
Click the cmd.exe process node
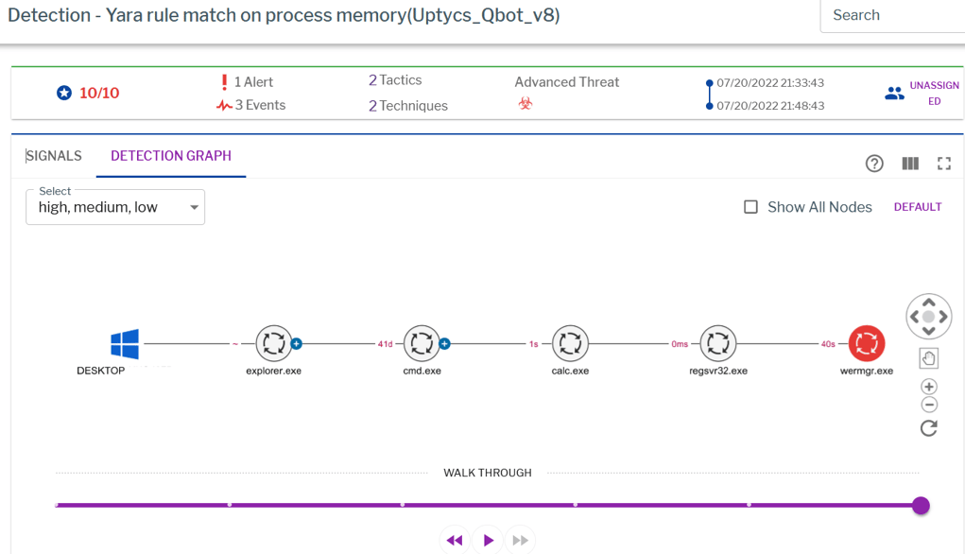click(422, 343)
